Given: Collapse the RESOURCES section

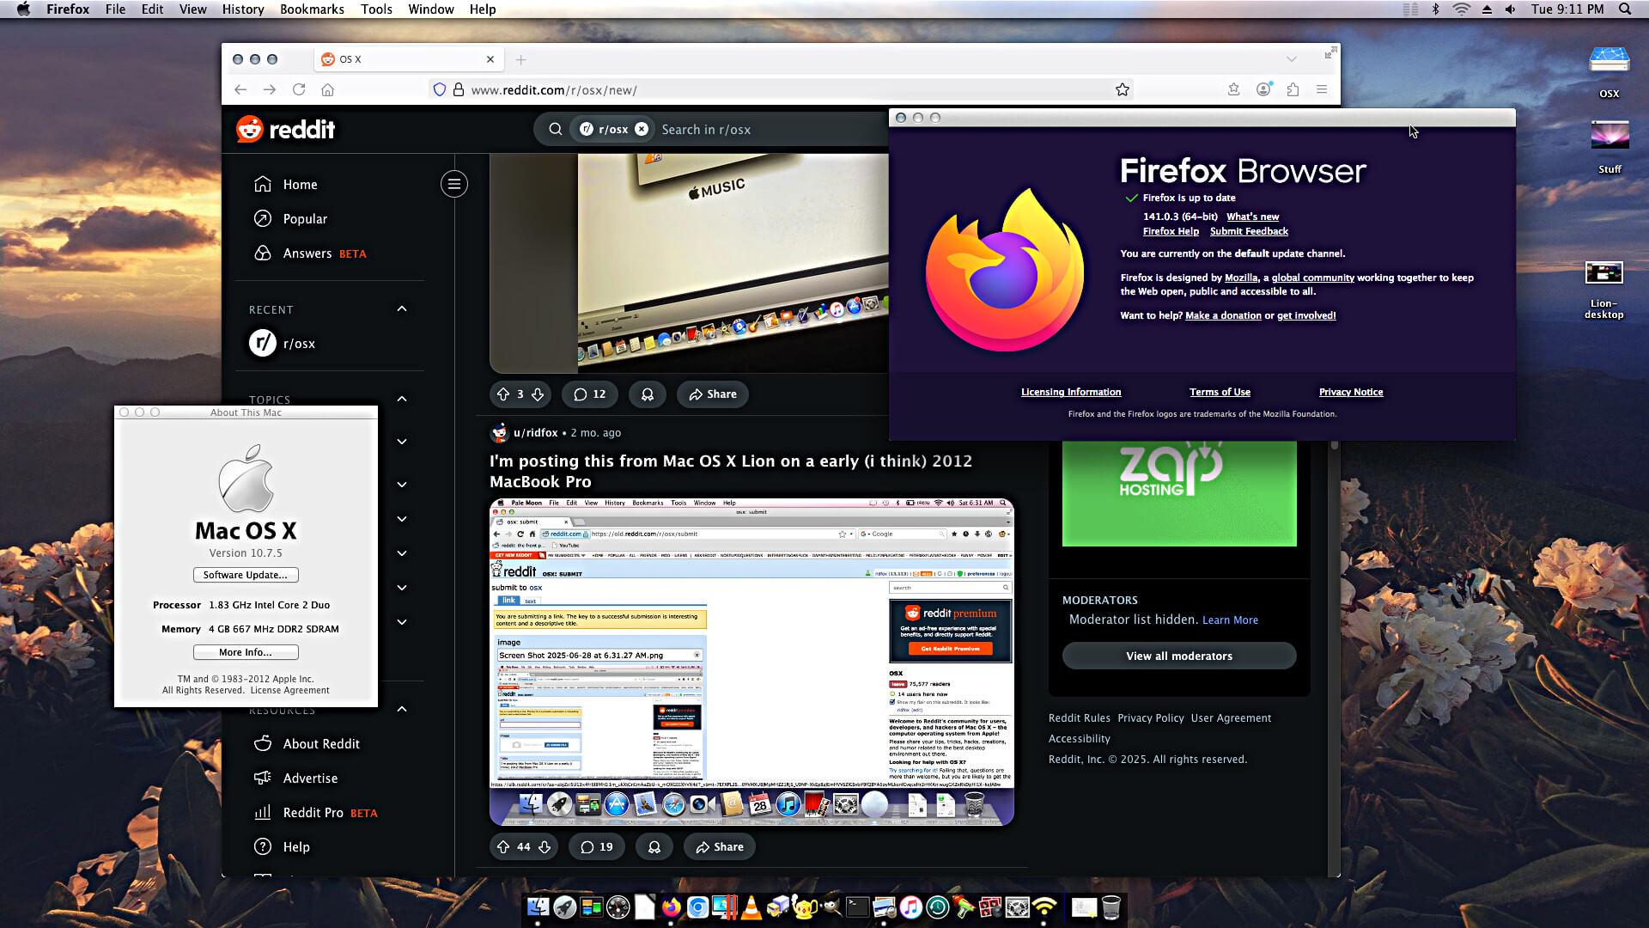Looking at the screenshot, I should pyautogui.click(x=402, y=709).
